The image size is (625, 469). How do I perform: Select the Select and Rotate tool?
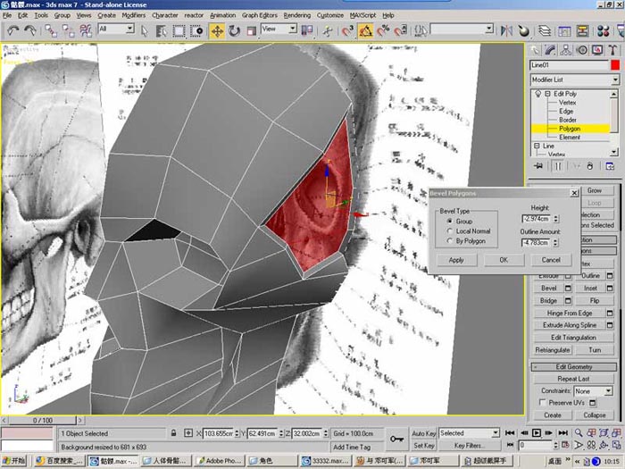(x=234, y=30)
